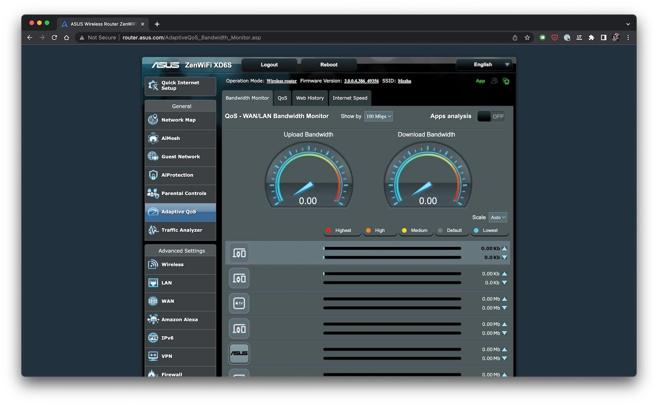Select the fourth device row icon
This screenshot has height=405, width=658.
click(239, 329)
